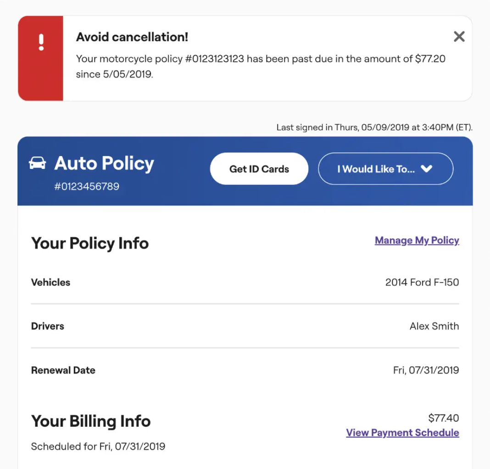Viewport: 490px width, 469px height.
Task: Click driver name Alex Smith
Action: click(434, 326)
